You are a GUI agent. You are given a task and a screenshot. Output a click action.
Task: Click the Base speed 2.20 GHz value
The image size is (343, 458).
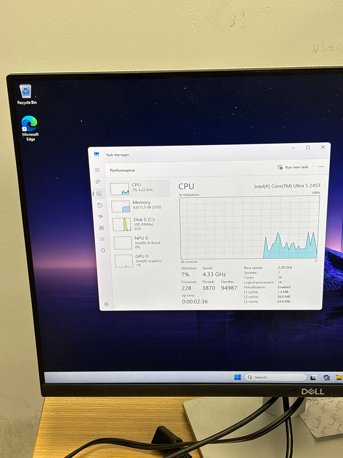[285, 268]
